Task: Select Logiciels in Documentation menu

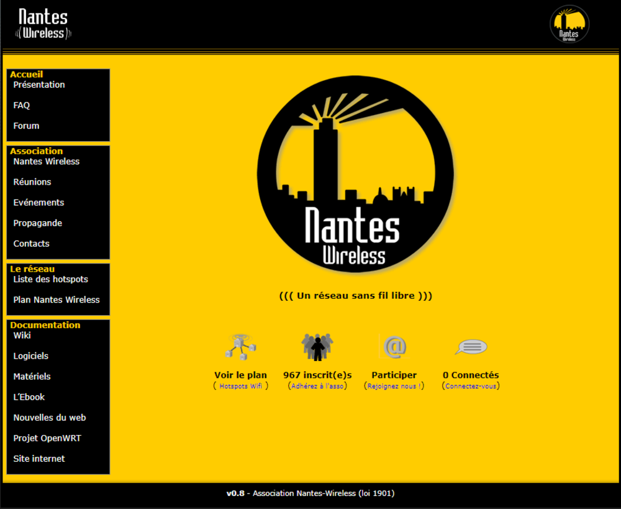Action: pos(30,356)
